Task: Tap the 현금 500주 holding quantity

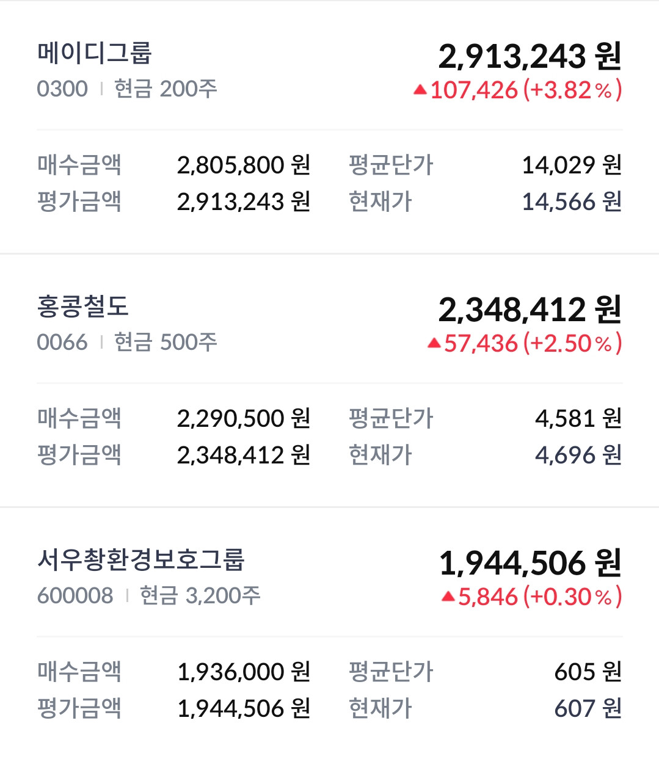Action: [166, 343]
